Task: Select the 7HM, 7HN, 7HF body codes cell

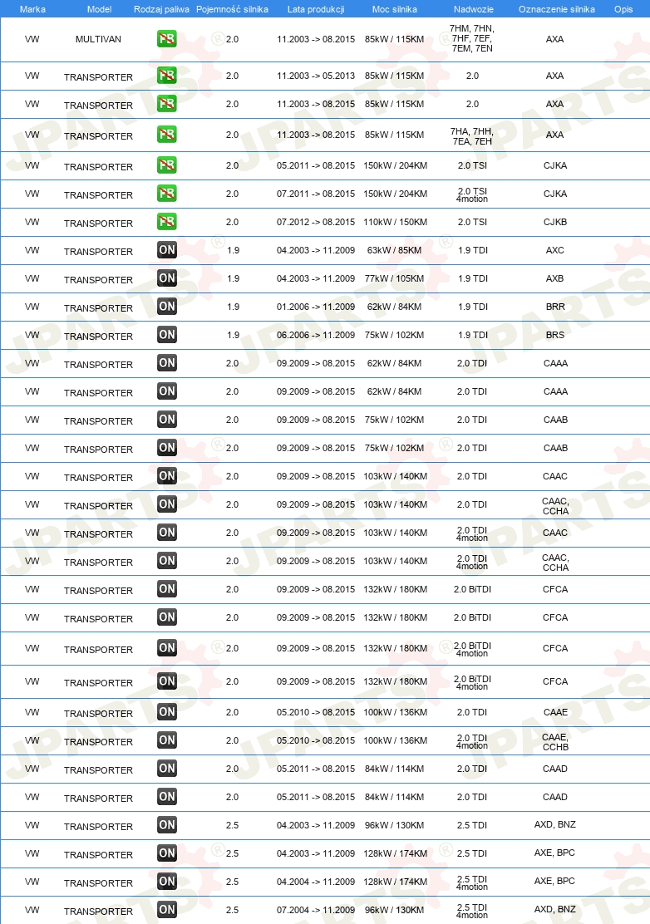Action: tap(472, 38)
